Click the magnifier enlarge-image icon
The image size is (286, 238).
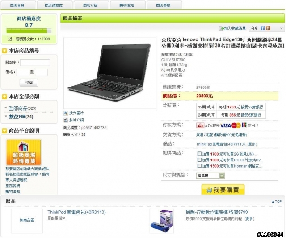tap(66, 113)
